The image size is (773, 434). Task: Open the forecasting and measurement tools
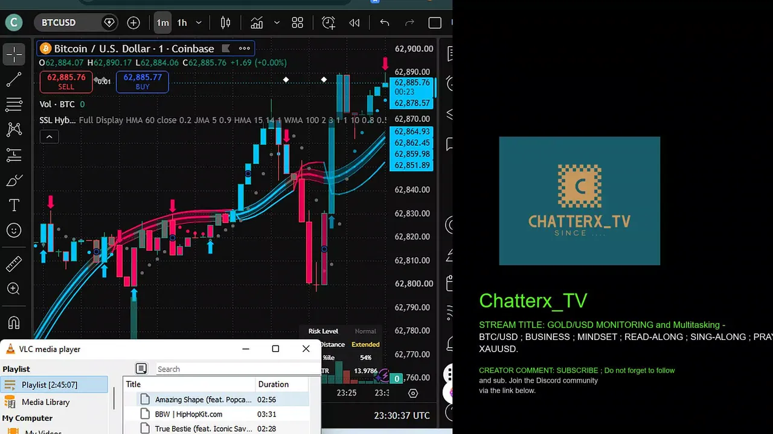coord(14,155)
